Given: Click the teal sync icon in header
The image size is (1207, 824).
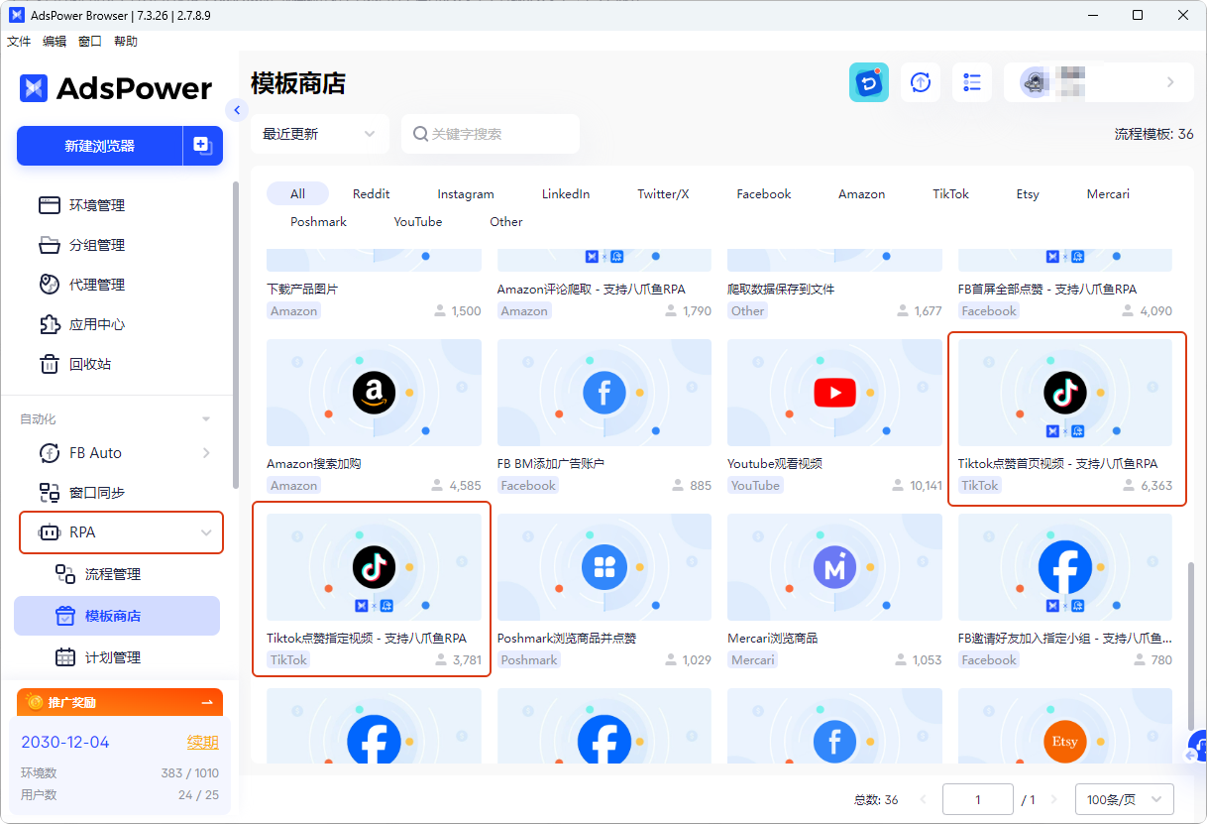Looking at the screenshot, I should tap(869, 82).
